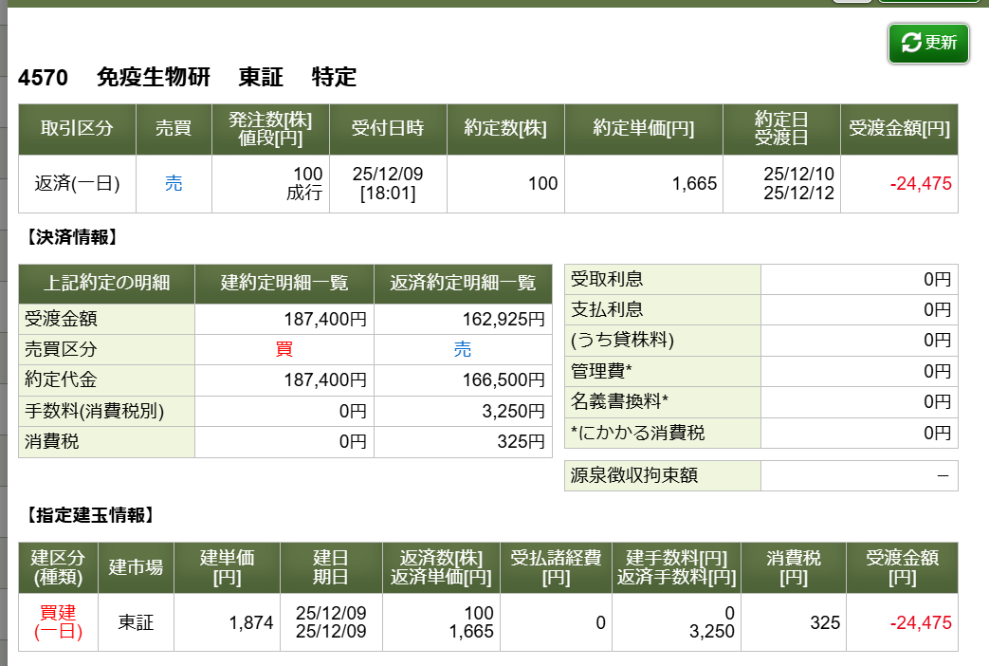Click the 約定単価[円] column header
This screenshot has height=666, width=989.
(x=643, y=129)
